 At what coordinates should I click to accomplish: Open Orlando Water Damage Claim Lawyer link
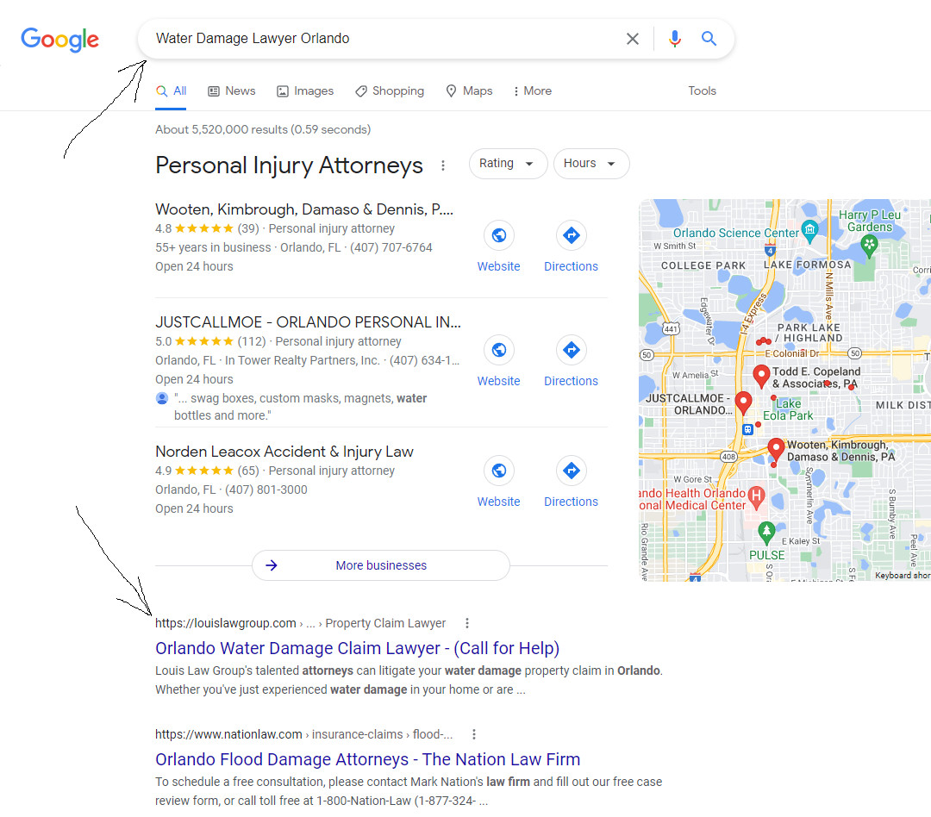point(357,648)
